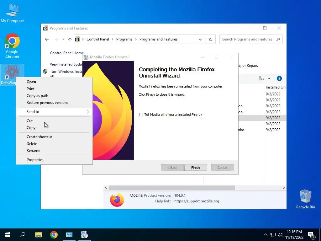
Task: Select Create shortcut menu entry
Action: (54, 137)
